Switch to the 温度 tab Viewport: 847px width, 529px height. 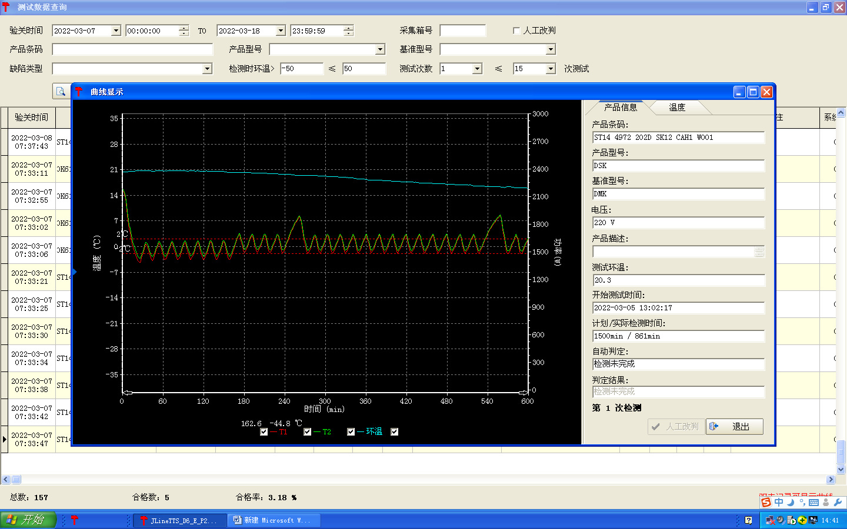click(x=677, y=108)
